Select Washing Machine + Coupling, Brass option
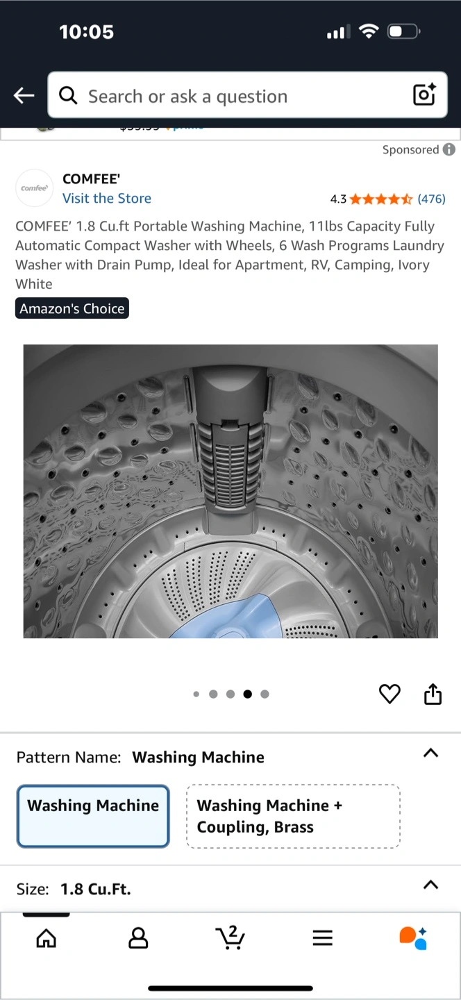 click(293, 816)
